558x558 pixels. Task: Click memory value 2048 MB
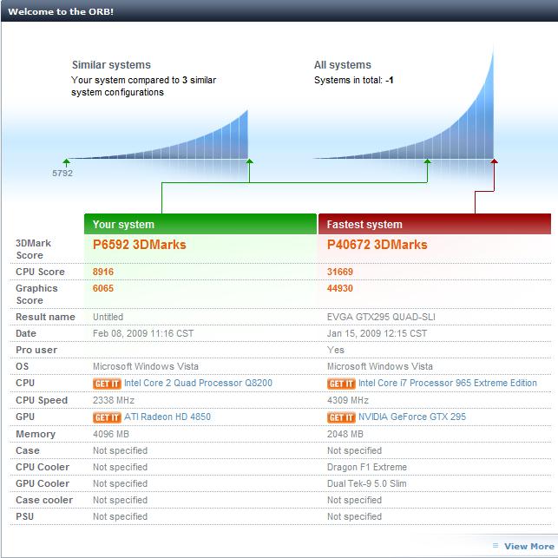pyautogui.click(x=345, y=434)
